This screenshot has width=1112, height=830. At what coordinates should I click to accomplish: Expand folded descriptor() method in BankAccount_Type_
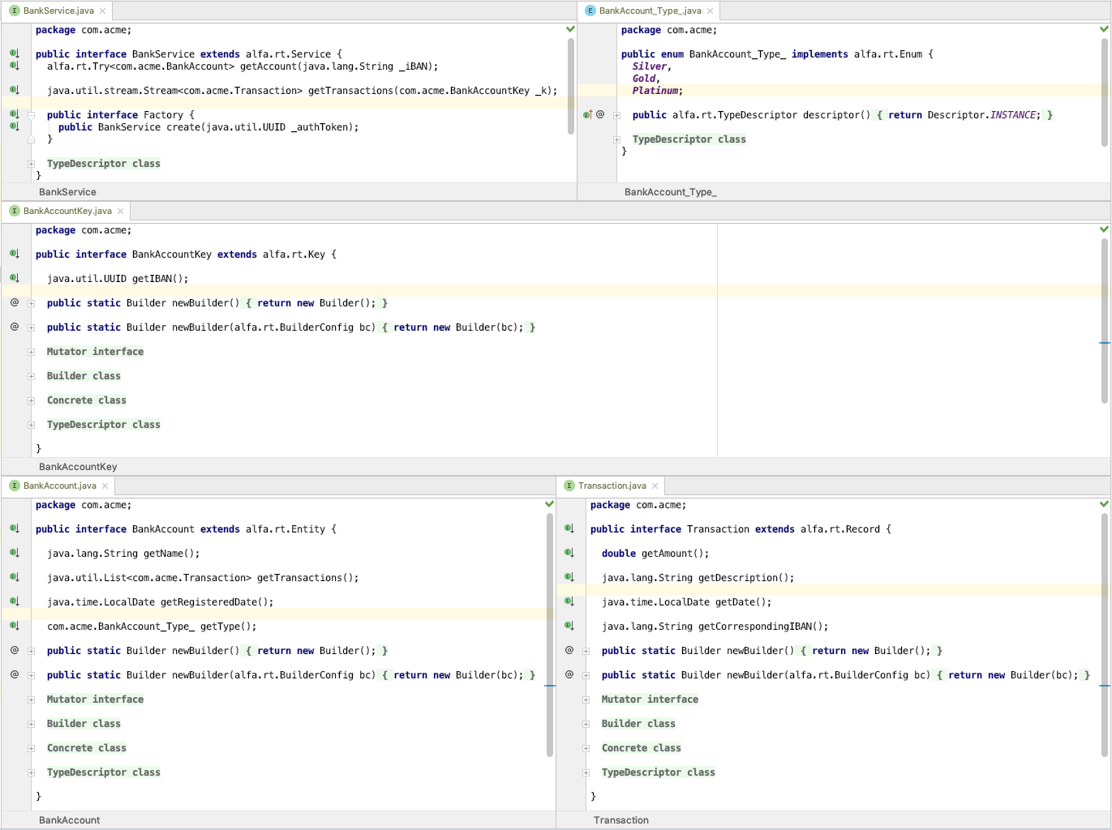pos(616,115)
